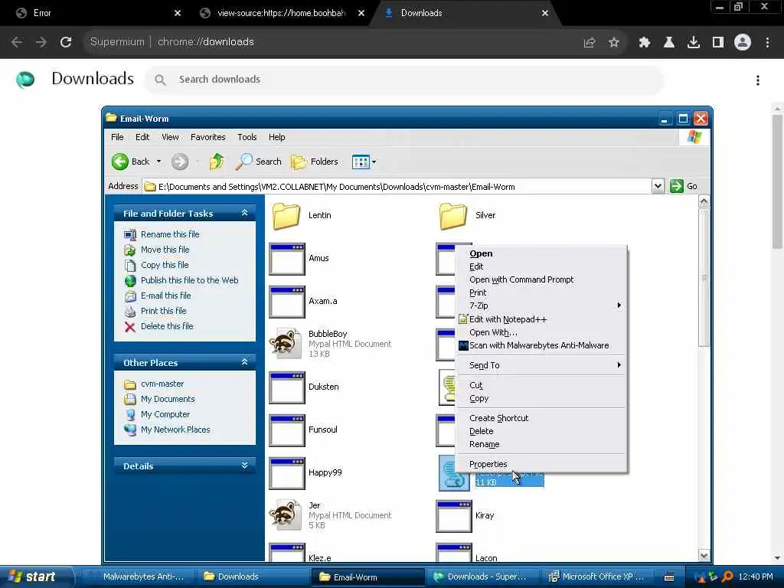The width and height of the screenshot is (784, 588).
Task: Click Move this file link
Action: click(x=165, y=250)
